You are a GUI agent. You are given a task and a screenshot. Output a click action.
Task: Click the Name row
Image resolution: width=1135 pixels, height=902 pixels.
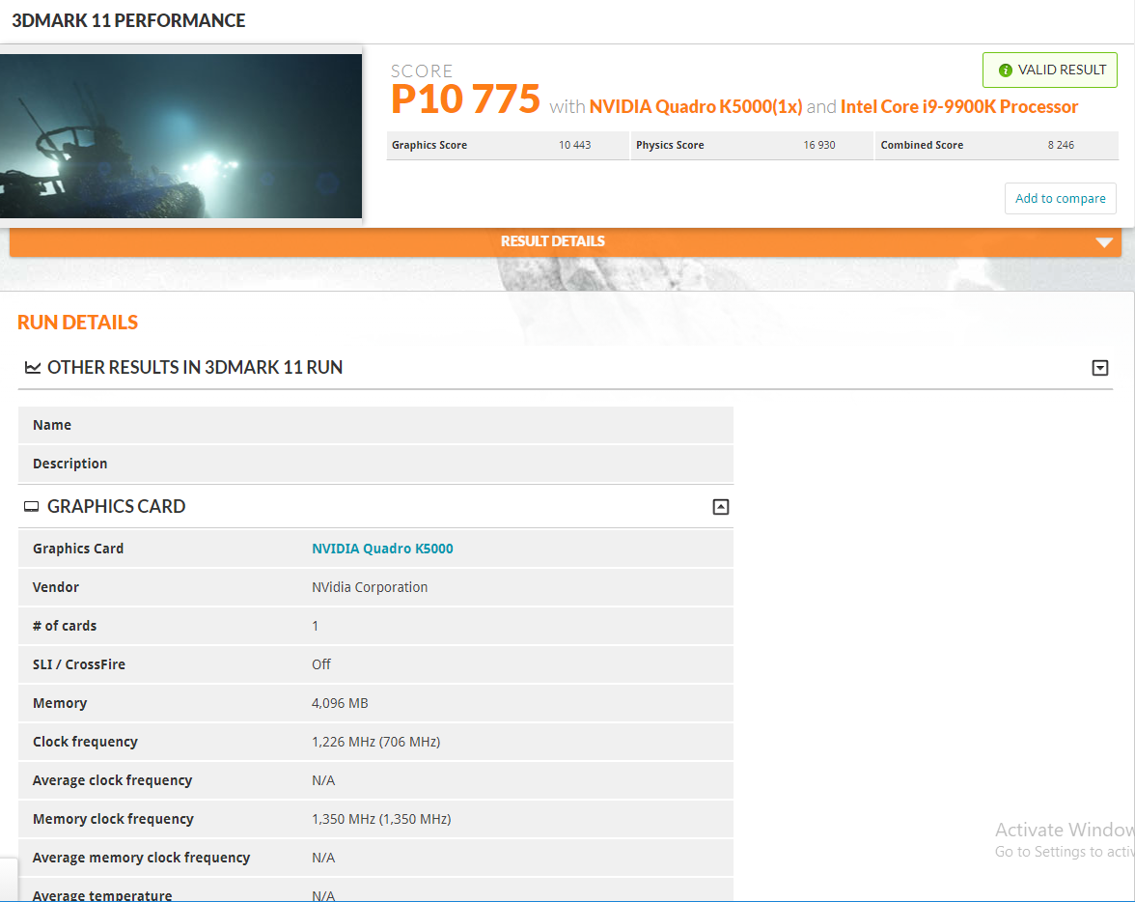point(375,425)
